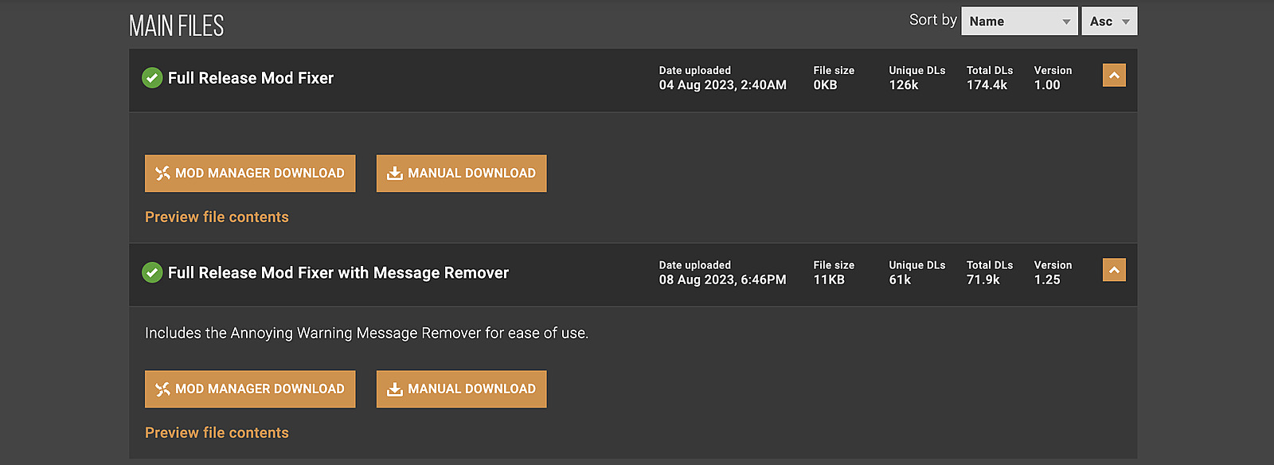Click the 11KB file size value

click(828, 280)
